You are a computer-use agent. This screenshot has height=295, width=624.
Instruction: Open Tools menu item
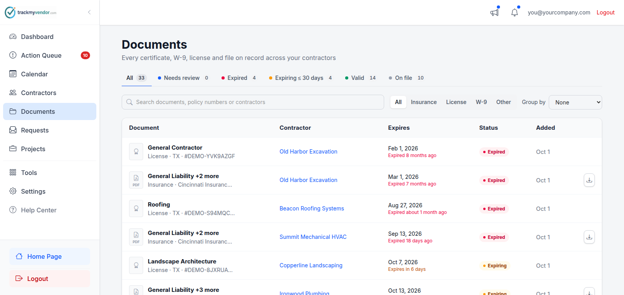pos(50,173)
